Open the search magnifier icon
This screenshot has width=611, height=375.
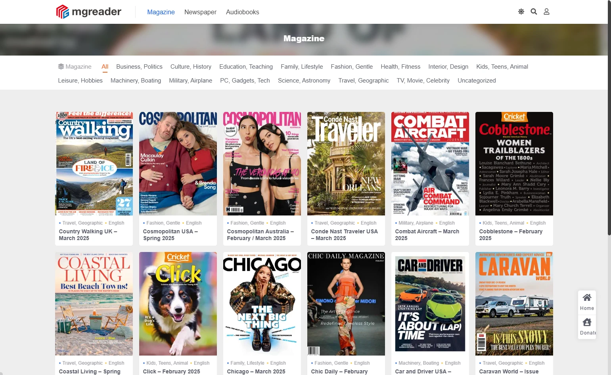[x=534, y=12]
